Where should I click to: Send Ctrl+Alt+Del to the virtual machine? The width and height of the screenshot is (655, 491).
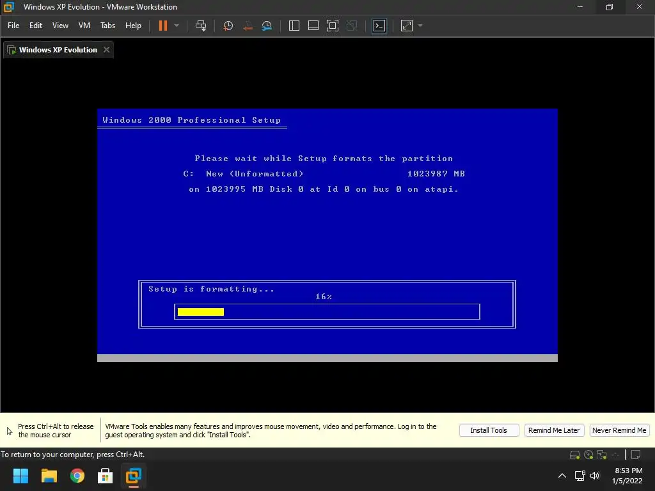point(201,26)
